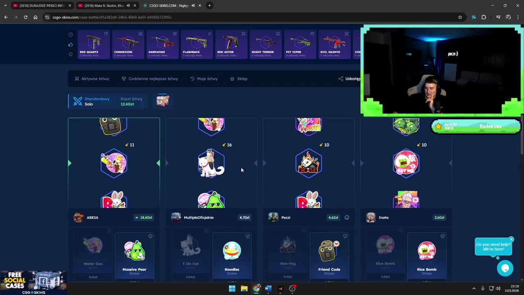Click the Free Social Cases banner
Image resolution: width=524 pixels, height=295 pixels.
click(x=34, y=283)
